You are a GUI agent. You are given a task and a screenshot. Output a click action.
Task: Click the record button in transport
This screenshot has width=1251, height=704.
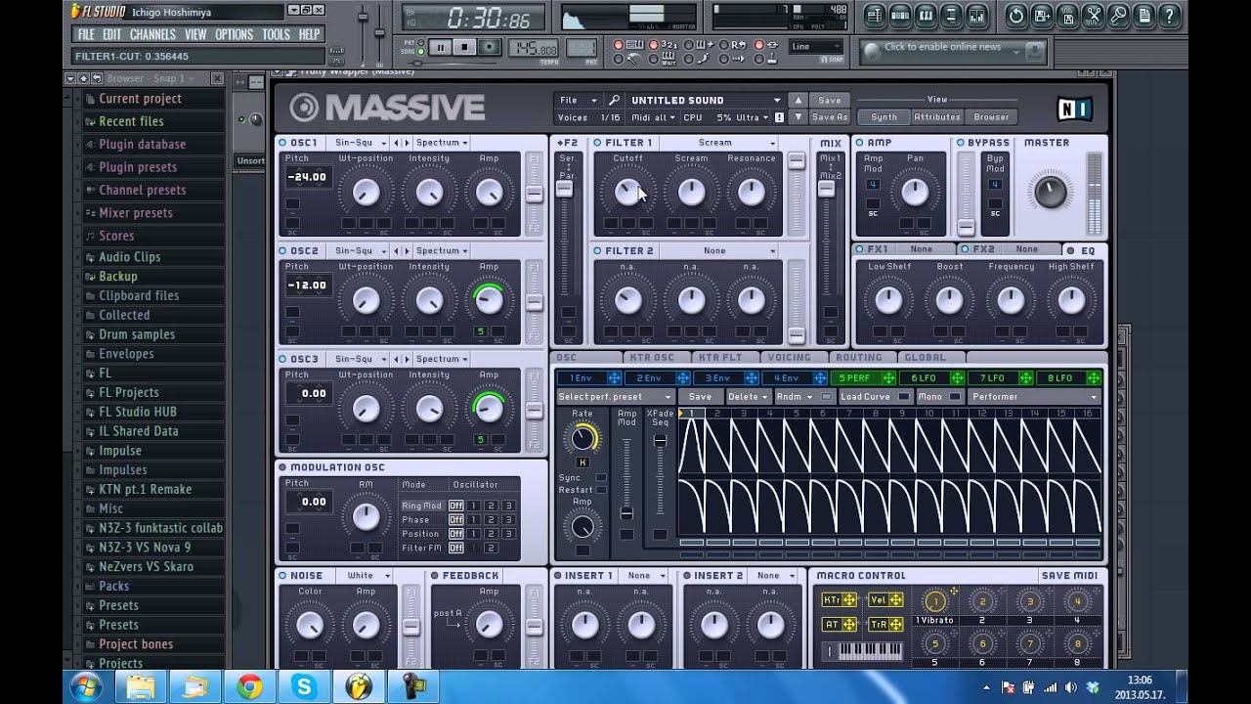(x=490, y=47)
